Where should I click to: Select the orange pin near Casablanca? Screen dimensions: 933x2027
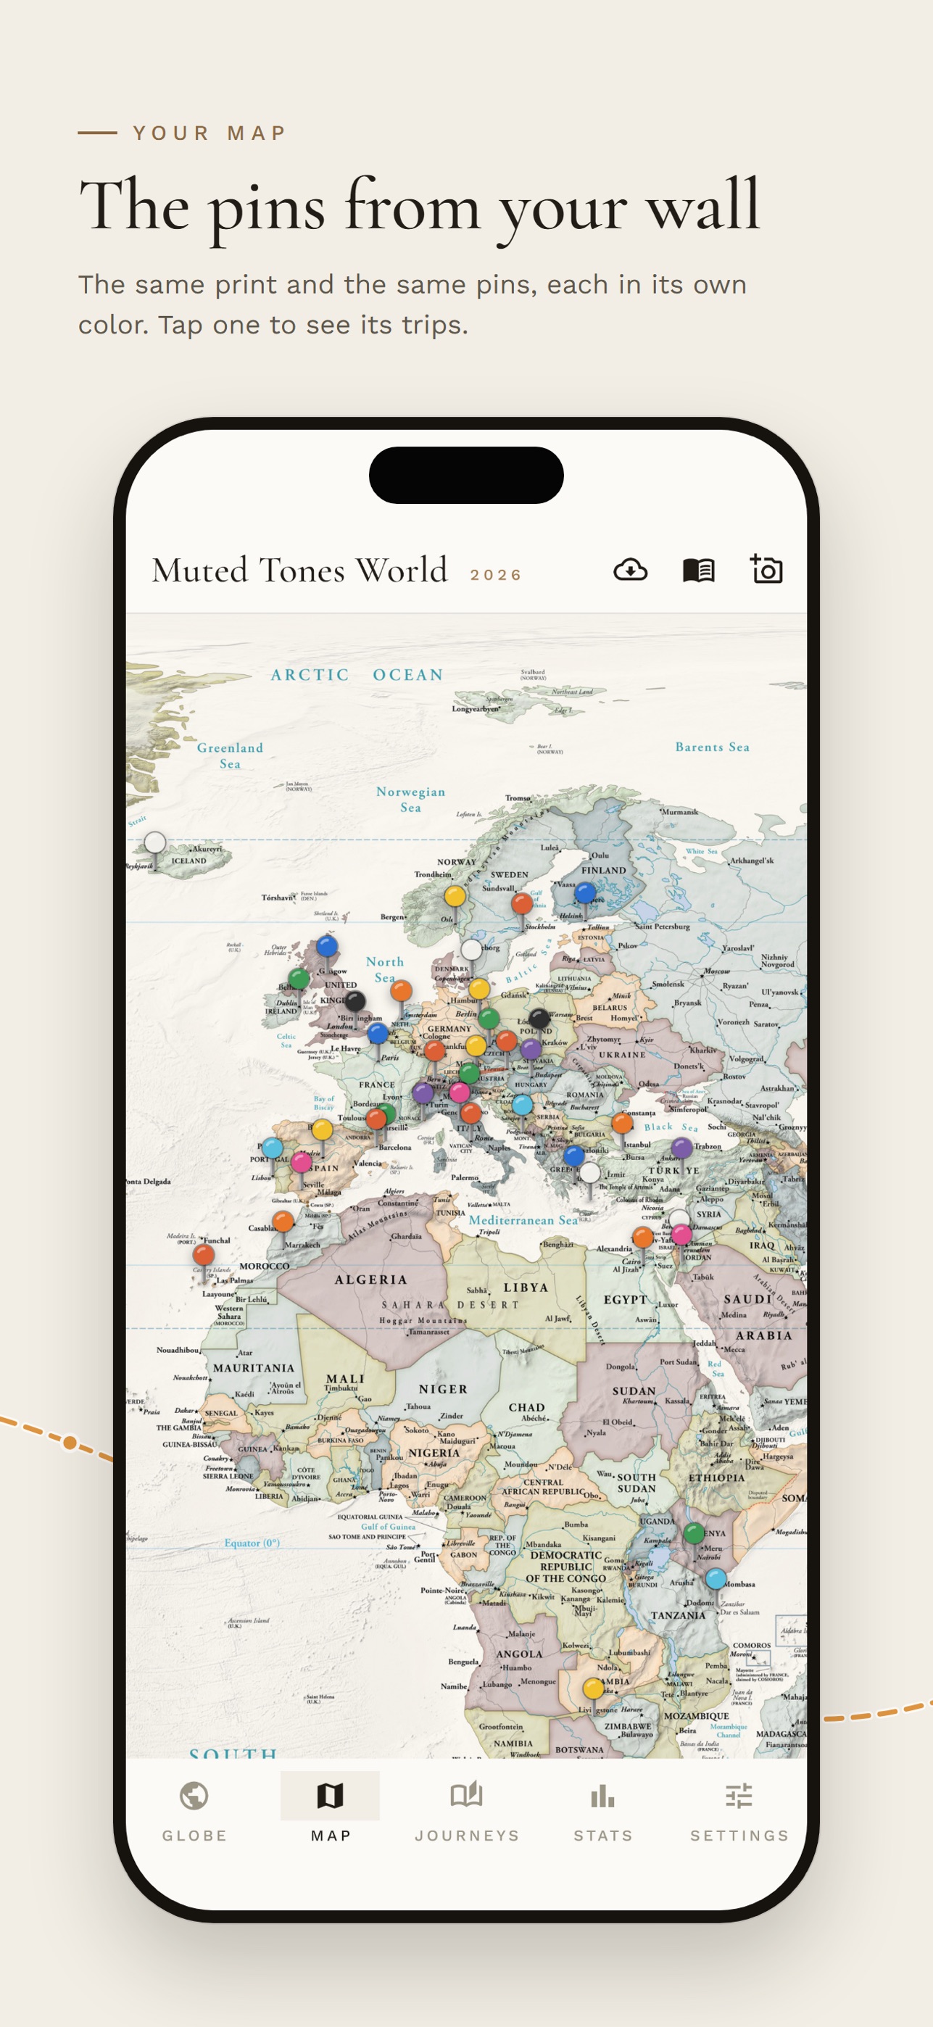[x=283, y=1220]
